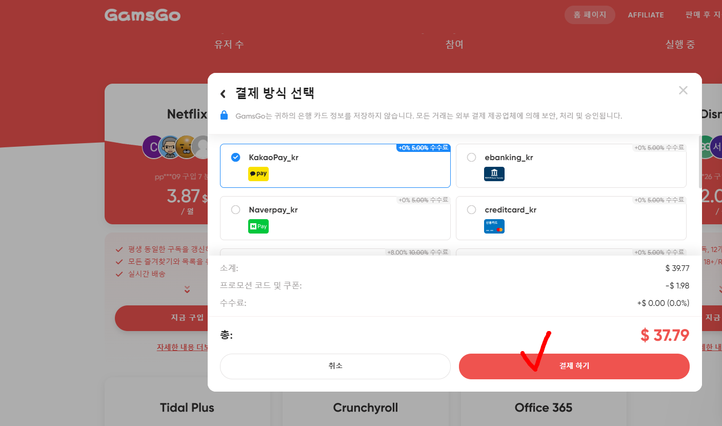Select the Naverpay_kr radio button
This screenshot has height=426, width=722.
coord(235,209)
